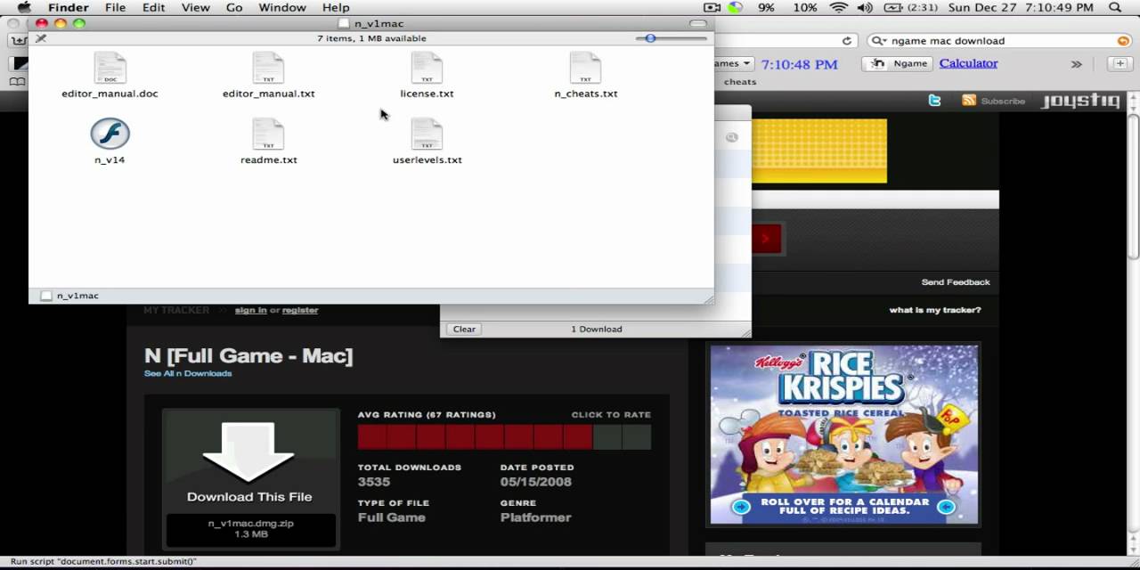Click the add new tab plus button
The image size is (1140, 570).
click(x=1120, y=63)
